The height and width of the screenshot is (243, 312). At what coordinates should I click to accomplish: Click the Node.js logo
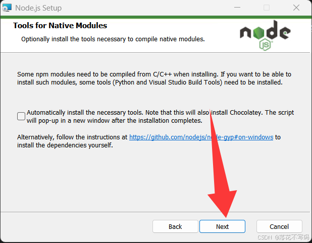pyautogui.click(x=265, y=35)
